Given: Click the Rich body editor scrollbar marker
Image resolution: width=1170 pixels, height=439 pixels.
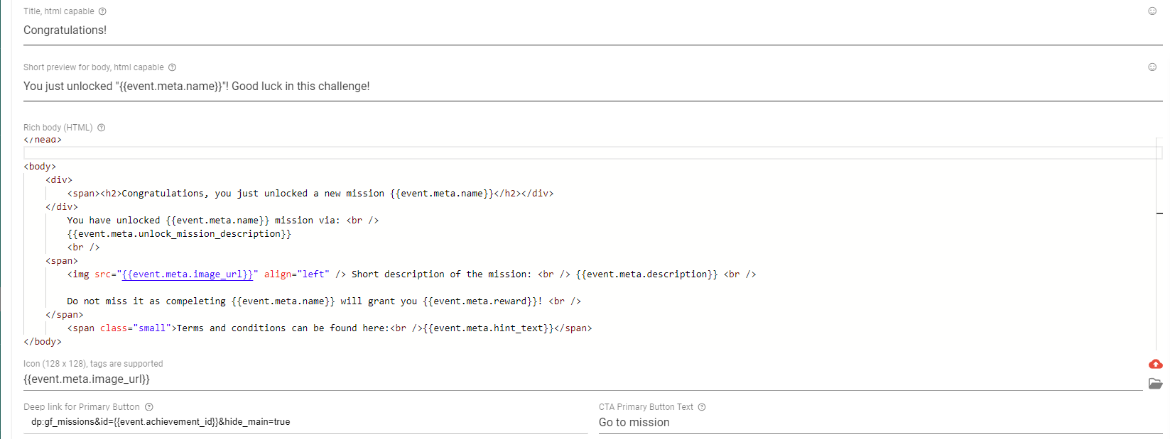Looking at the screenshot, I should click(x=1159, y=213).
